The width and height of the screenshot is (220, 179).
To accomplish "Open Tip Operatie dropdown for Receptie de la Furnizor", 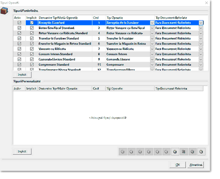I will 152,23.
